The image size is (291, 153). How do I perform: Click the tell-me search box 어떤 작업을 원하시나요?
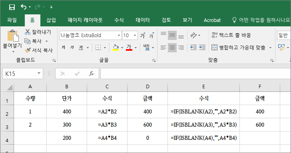click(262, 20)
